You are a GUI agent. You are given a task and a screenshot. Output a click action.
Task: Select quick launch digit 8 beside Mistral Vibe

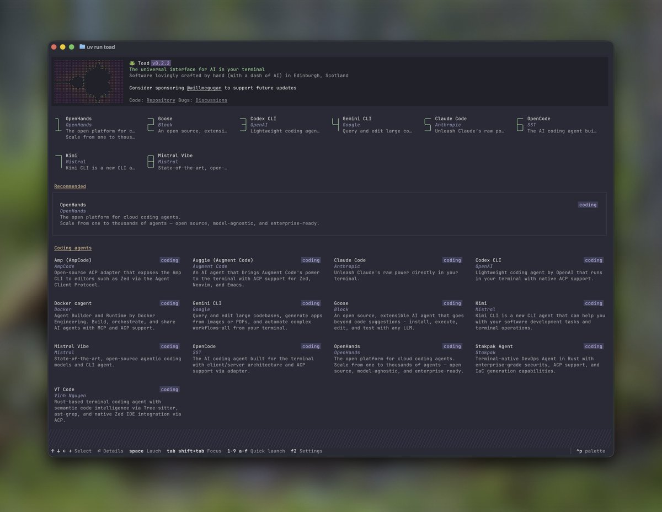(x=151, y=162)
